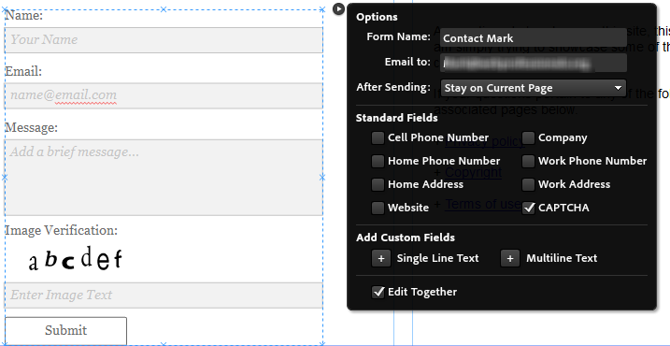Viewport: 670px width, 346px height.
Task: Check the Home Address field option
Action: pyautogui.click(x=378, y=184)
